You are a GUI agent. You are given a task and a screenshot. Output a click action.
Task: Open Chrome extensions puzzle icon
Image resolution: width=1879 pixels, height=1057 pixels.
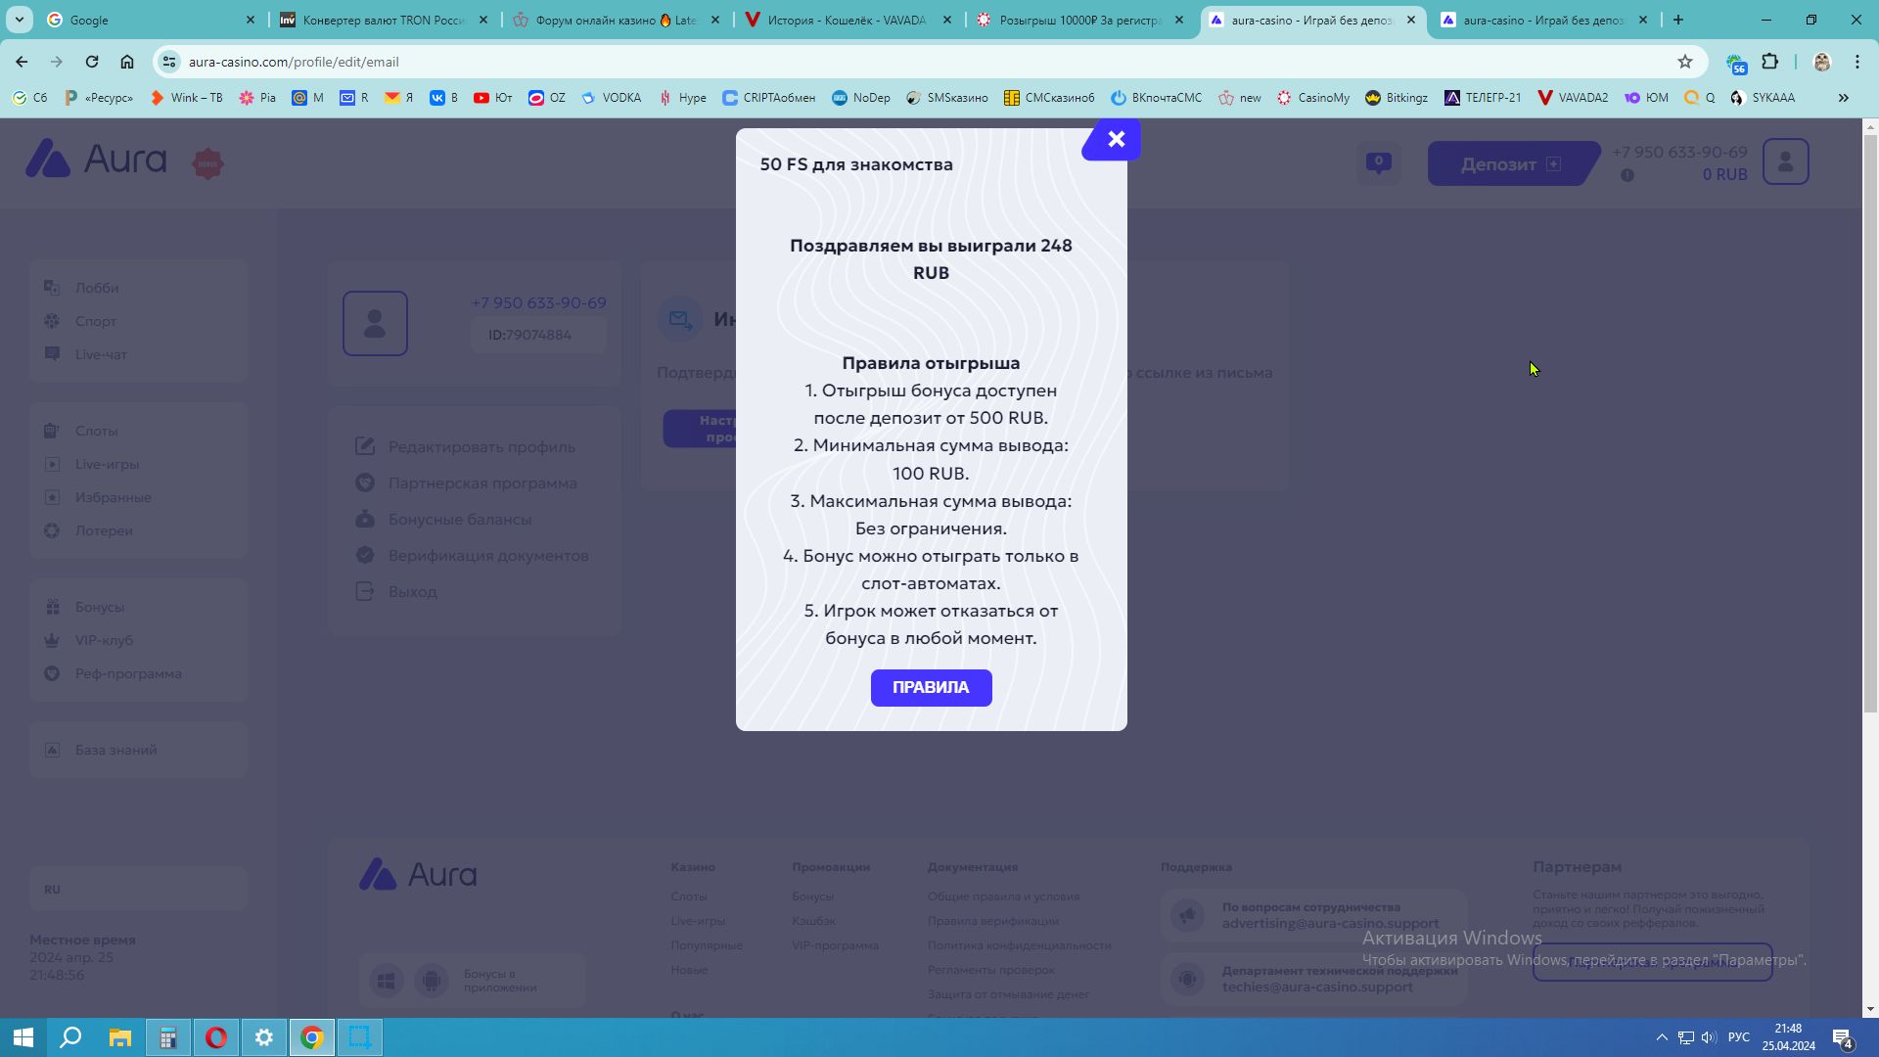click(x=1769, y=62)
